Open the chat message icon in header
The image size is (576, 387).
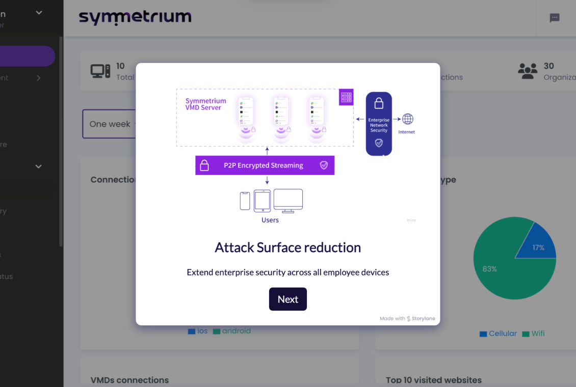(554, 18)
